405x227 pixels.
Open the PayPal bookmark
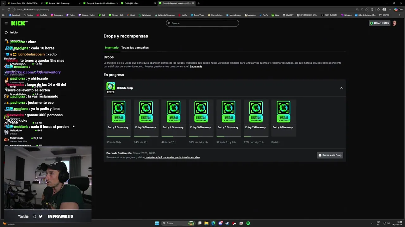(x=264, y=15)
